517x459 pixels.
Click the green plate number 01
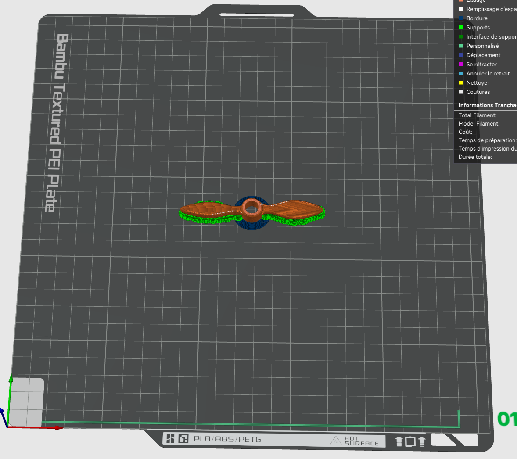[507, 419]
